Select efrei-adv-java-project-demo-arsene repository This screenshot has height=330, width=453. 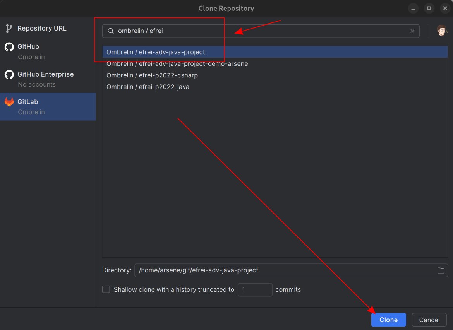(275, 63)
